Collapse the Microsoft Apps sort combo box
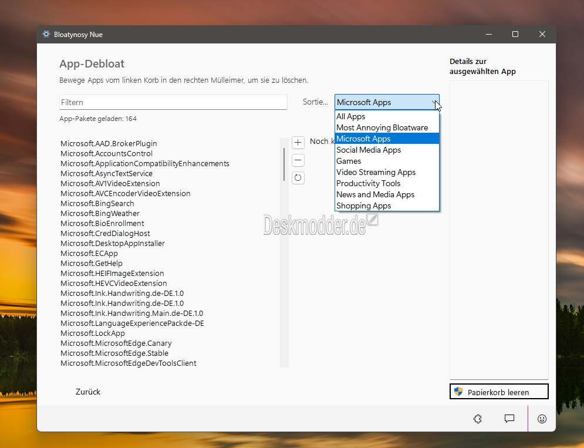This screenshot has width=584, height=448. pos(387,102)
